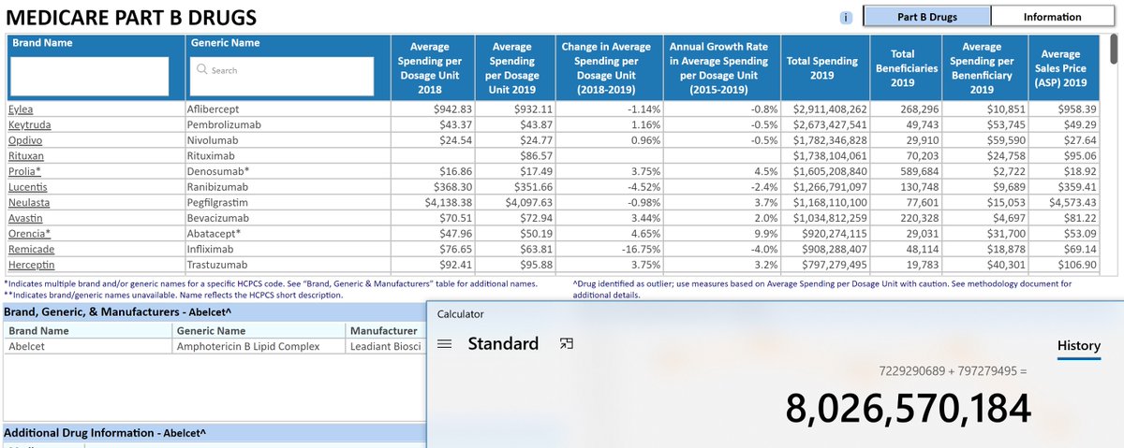Image resolution: width=1124 pixels, height=448 pixels.
Task: Sort by Average Sales Price (ASP) 2019
Action: 1060,68
